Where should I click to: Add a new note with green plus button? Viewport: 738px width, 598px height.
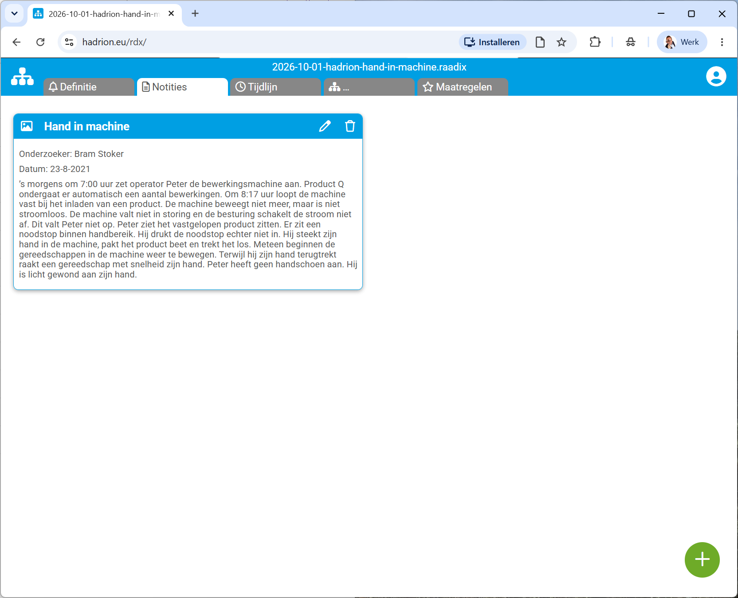click(x=702, y=559)
